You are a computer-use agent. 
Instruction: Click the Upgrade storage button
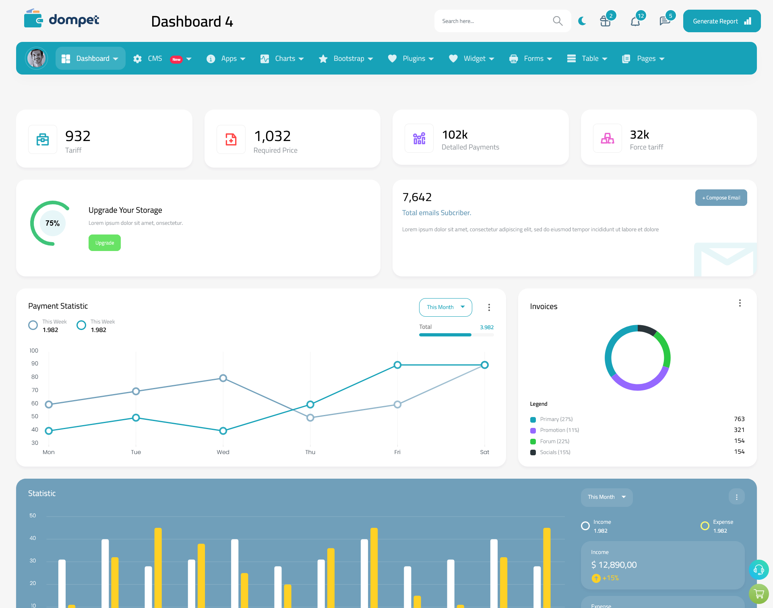coord(105,243)
